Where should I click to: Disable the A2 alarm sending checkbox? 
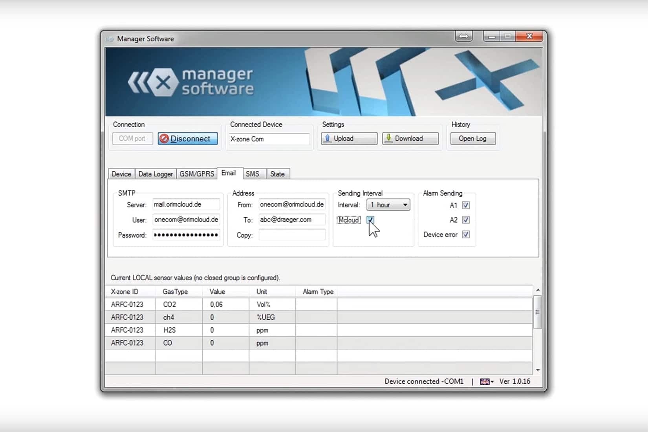pyautogui.click(x=466, y=220)
